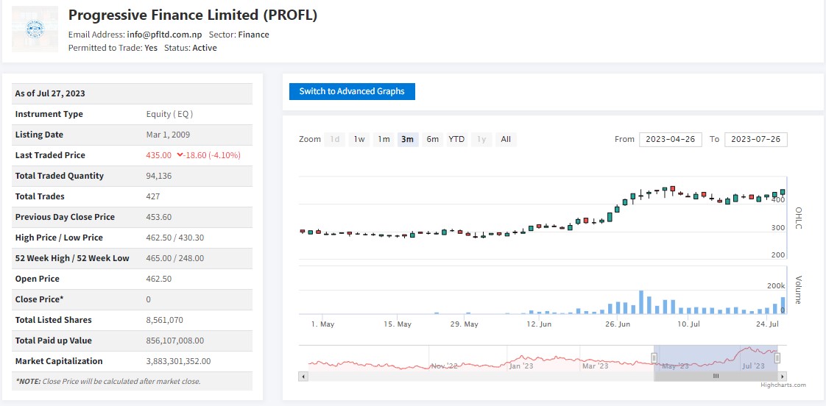
Task: Show All data in zoom options
Action: [506, 139]
